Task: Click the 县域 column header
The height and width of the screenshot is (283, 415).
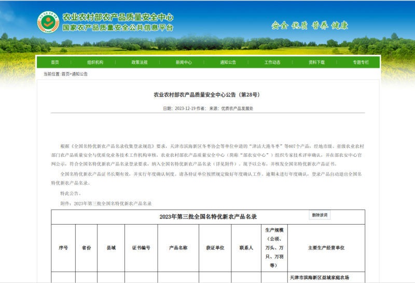Action: click(111, 248)
